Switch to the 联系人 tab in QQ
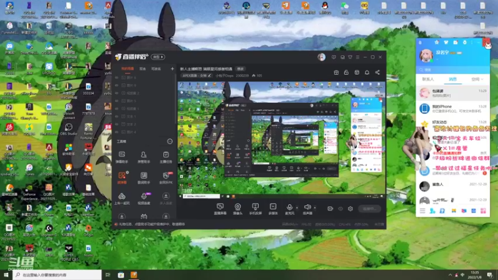Image resolution: width=498 pixels, height=280 pixels. click(x=428, y=79)
